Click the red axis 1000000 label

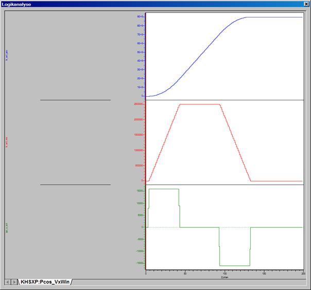(x=139, y=150)
